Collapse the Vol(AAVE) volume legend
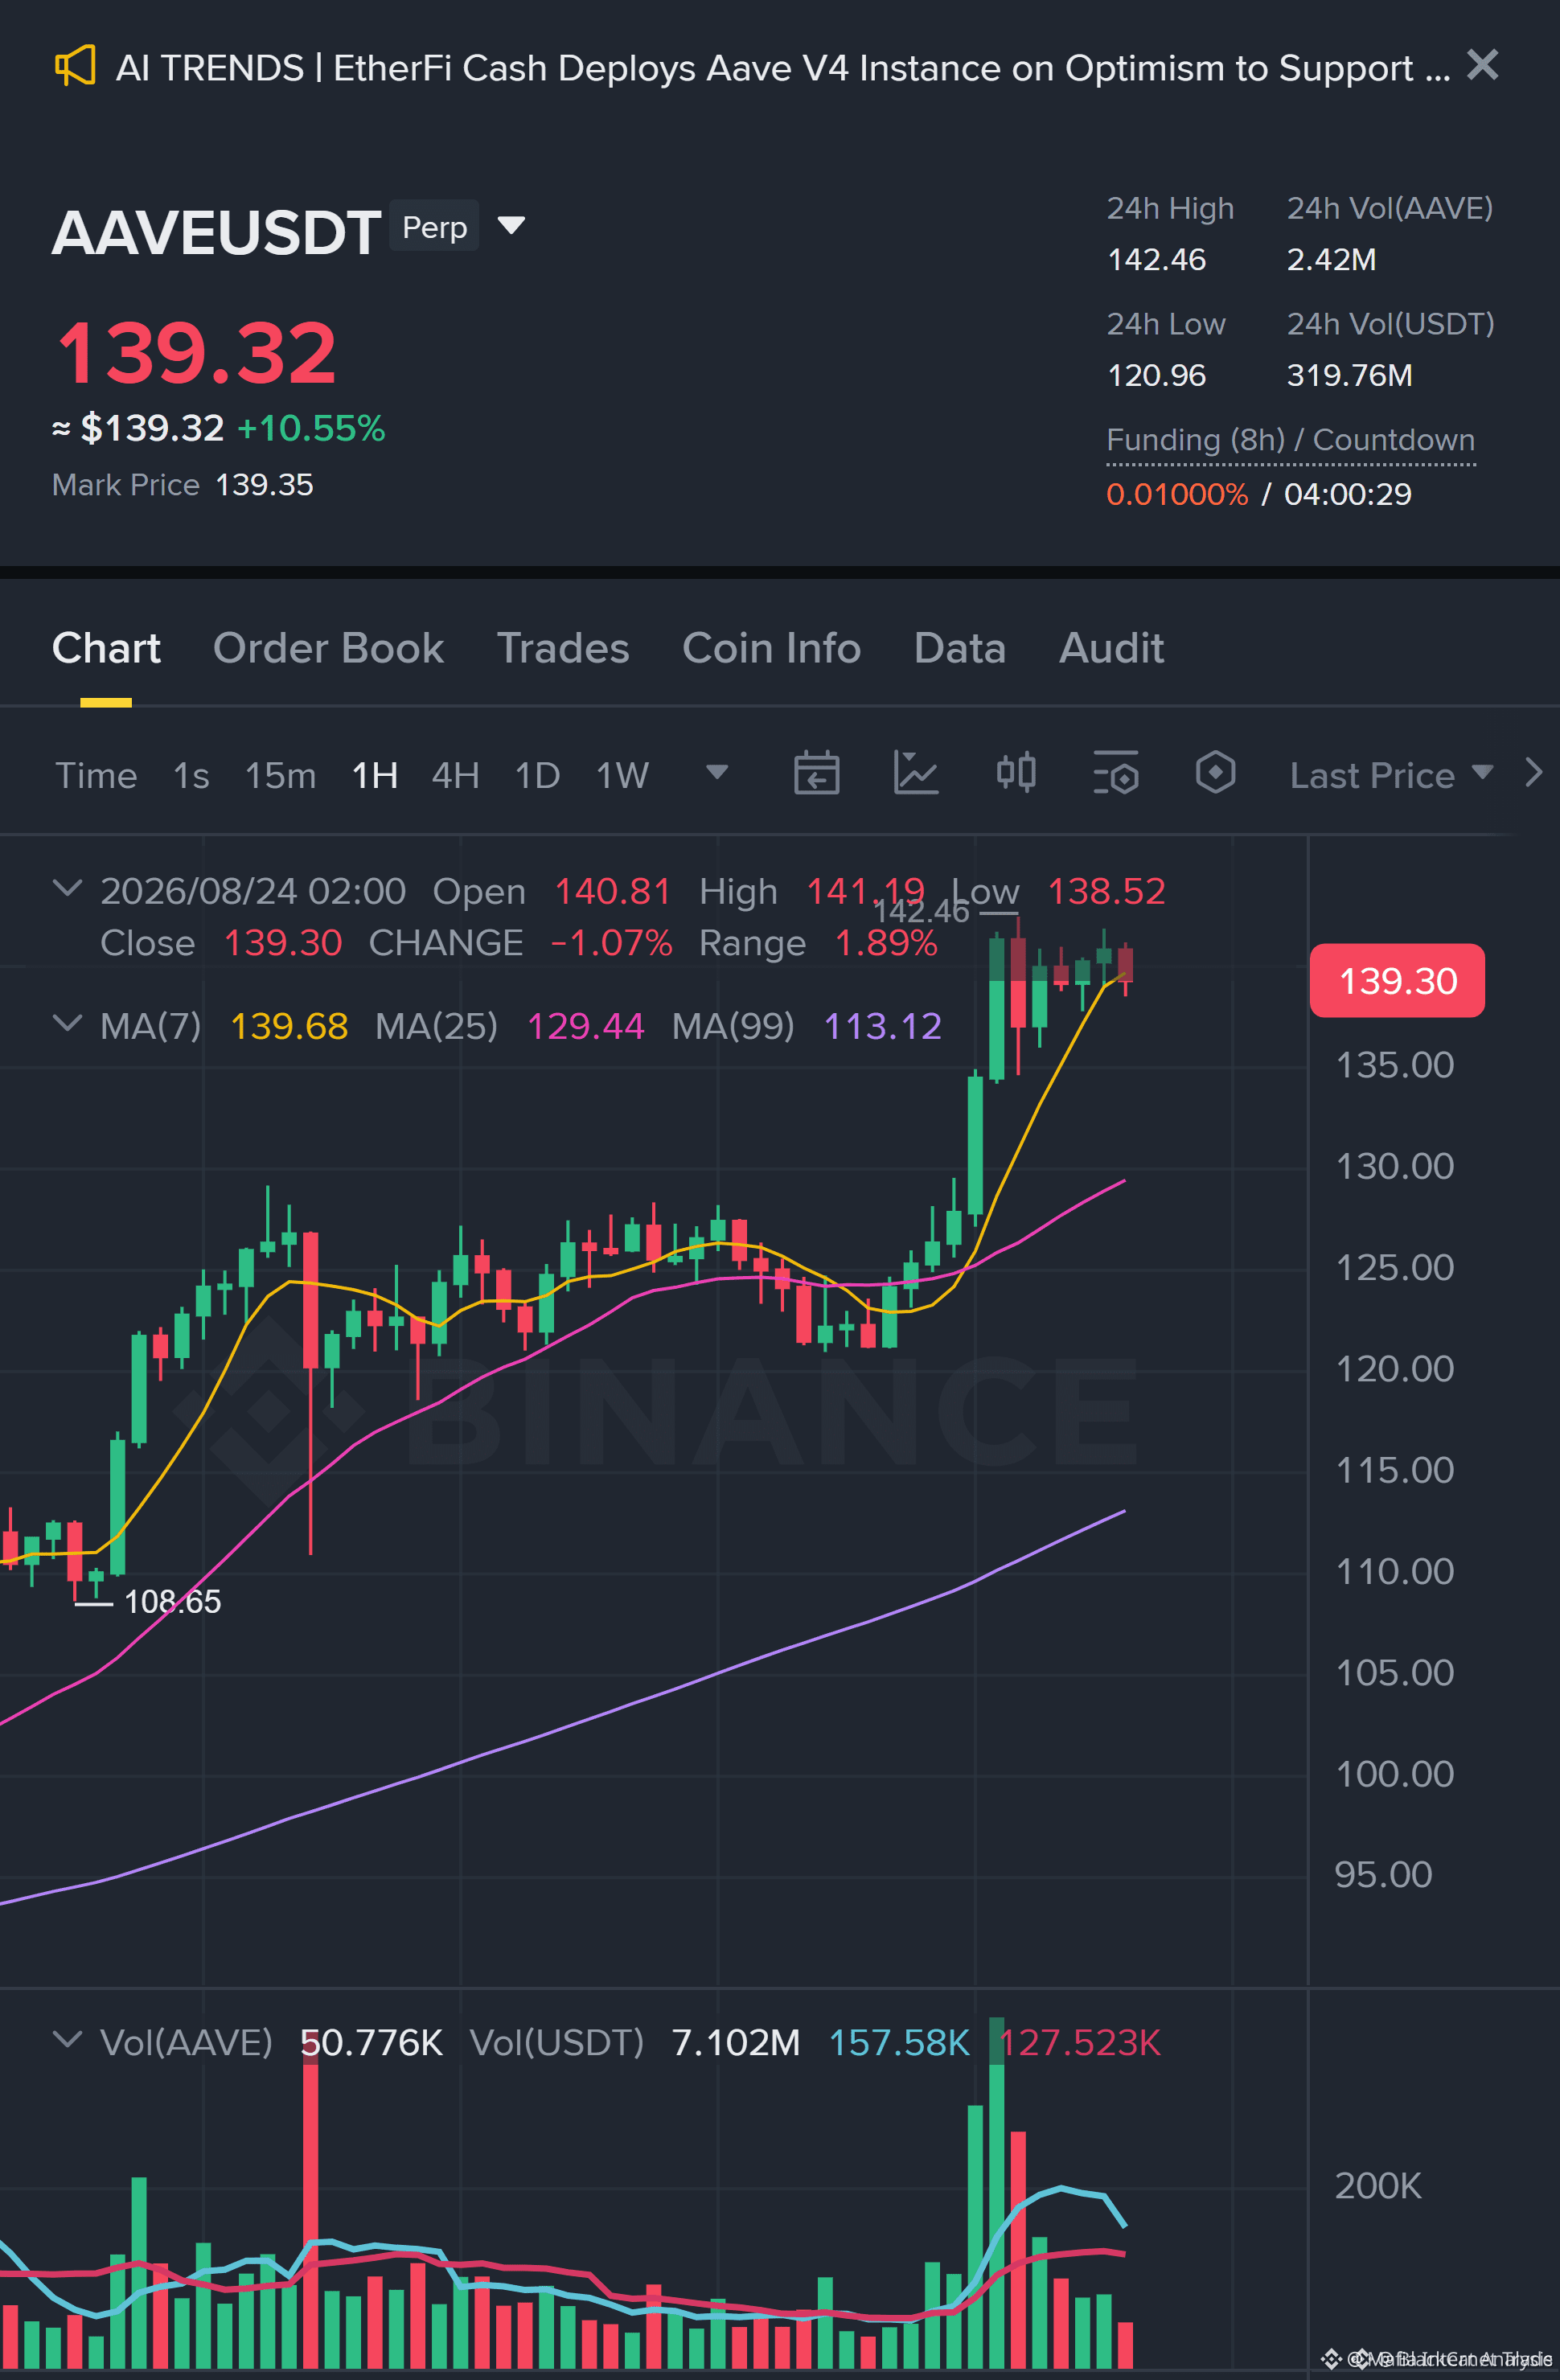The image size is (1560, 2380). click(x=67, y=2039)
